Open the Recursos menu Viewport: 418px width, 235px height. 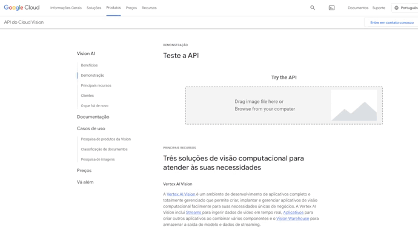coord(149,8)
